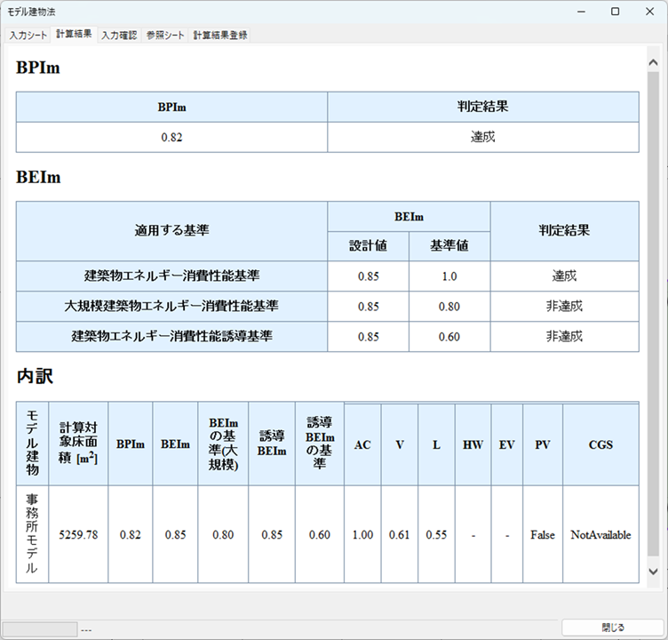This screenshot has width=668, height=640.
Task: Click the 建築物エネルギー消費性能誘導基準 row label
Action: (x=171, y=337)
